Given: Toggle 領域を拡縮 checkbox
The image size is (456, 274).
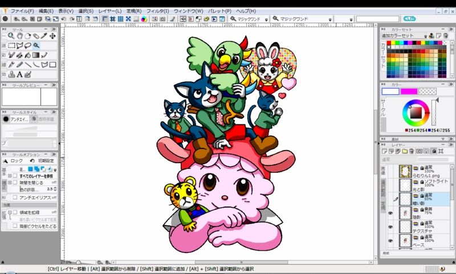Looking at the screenshot, I should click(x=15, y=212).
